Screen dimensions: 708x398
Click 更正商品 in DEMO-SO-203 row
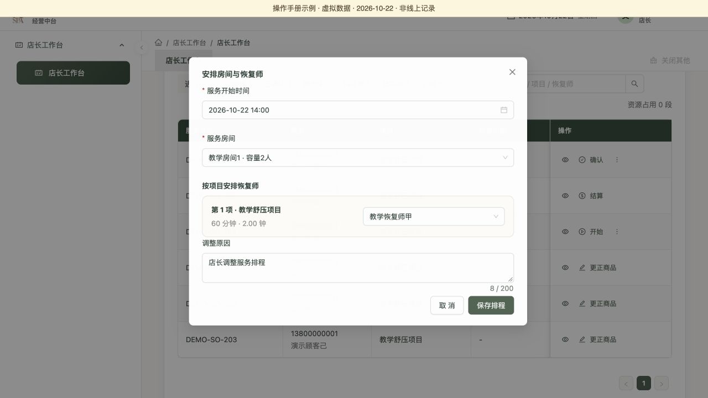pos(597,339)
